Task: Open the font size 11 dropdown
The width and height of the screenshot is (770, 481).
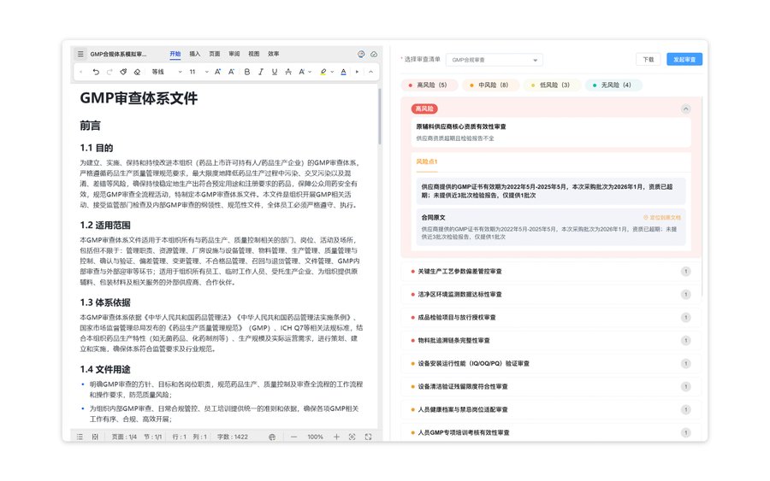Action: pyautogui.click(x=198, y=72)
